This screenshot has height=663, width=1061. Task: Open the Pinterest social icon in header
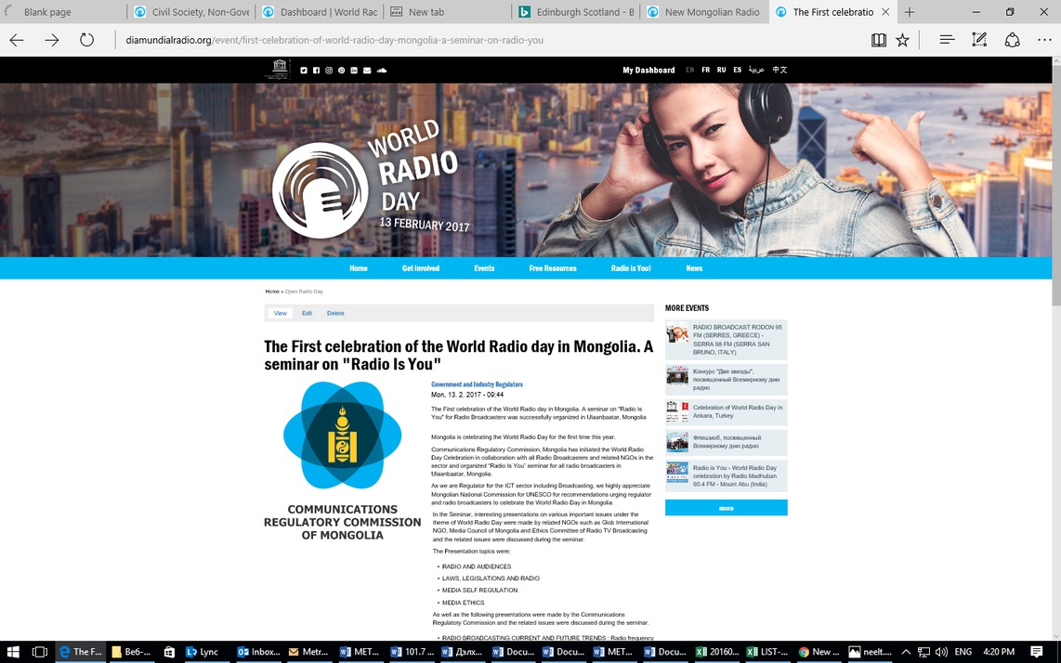(x=342, y=71)
